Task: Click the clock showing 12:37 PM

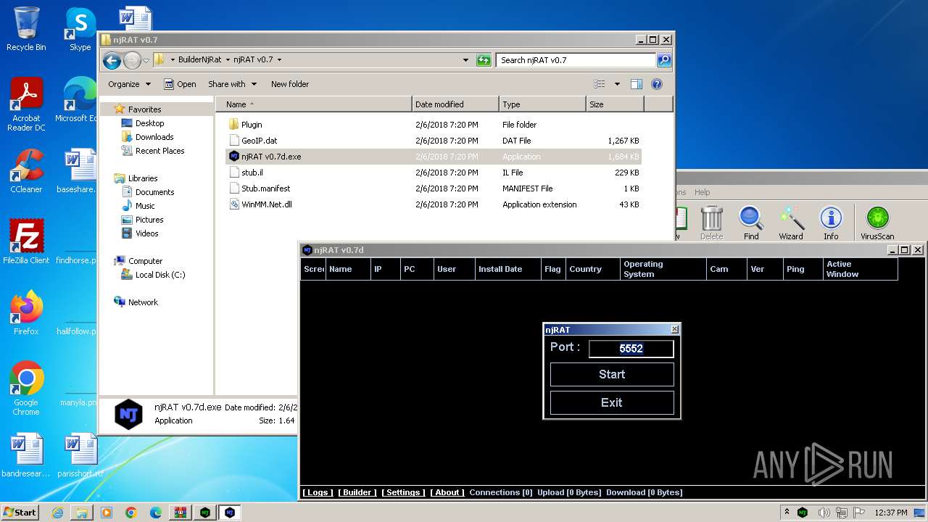Action: 890,513
